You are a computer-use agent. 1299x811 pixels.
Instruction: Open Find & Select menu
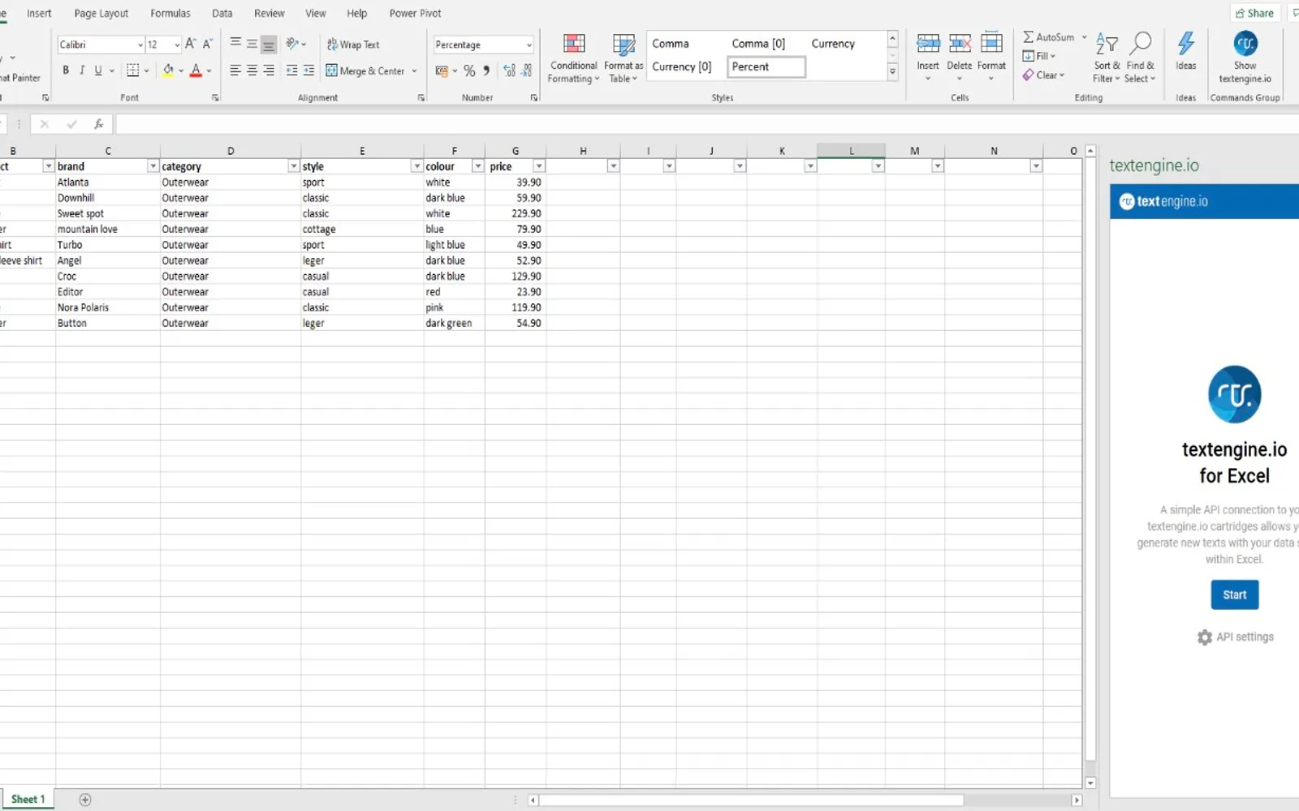tap(1140, 57)
